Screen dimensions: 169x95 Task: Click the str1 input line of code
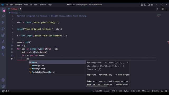(38, 22)
